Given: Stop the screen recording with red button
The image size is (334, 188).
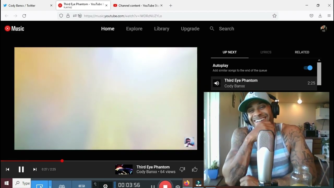Looking at the screenshot, I should [x=165, y=185].
